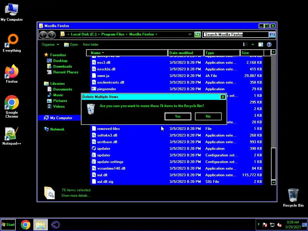The height and width of the screenshot is (231, 308).
Task: Select the pingsender application
Action: 176,89
